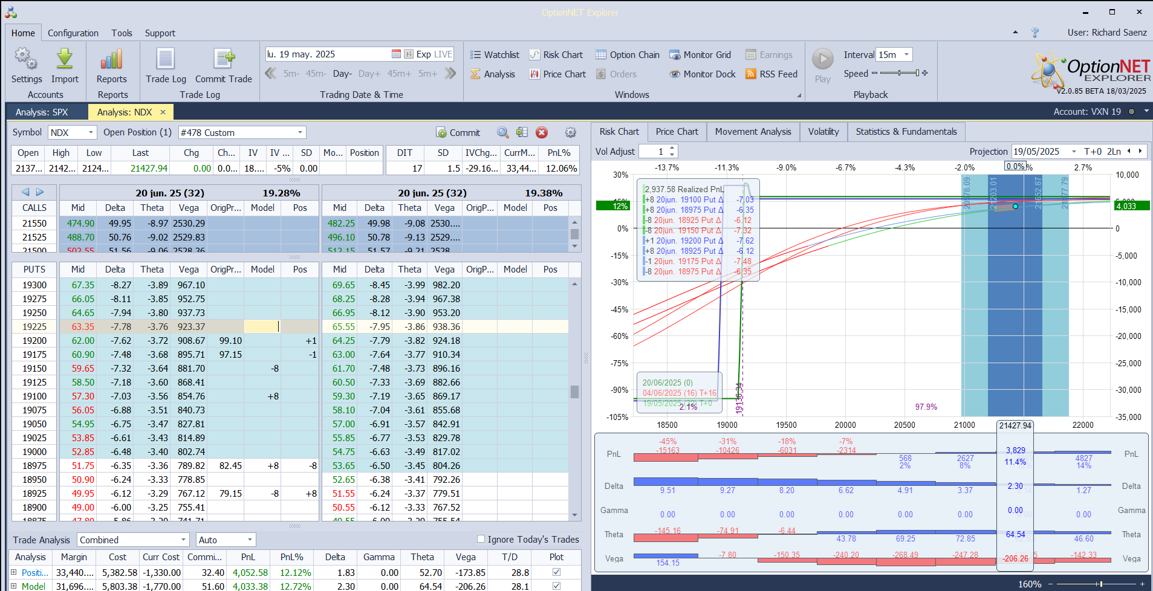Viewport: 1153px width, 591px height.
Task: Switch to the Movement Analysis tab
Action: click(x=753, y=132)
